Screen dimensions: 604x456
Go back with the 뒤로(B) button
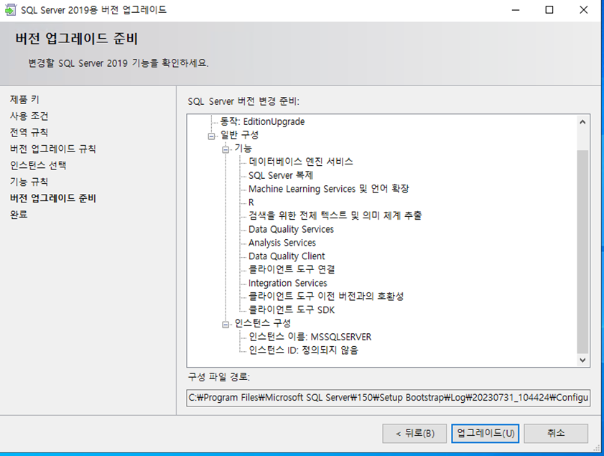tap(414, 433)
